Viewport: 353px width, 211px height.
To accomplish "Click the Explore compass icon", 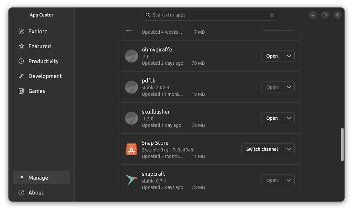I will coord(21,31).
